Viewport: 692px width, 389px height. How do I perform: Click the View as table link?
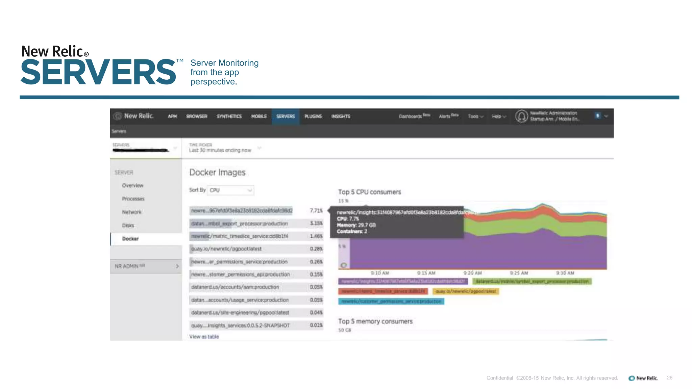204,337
